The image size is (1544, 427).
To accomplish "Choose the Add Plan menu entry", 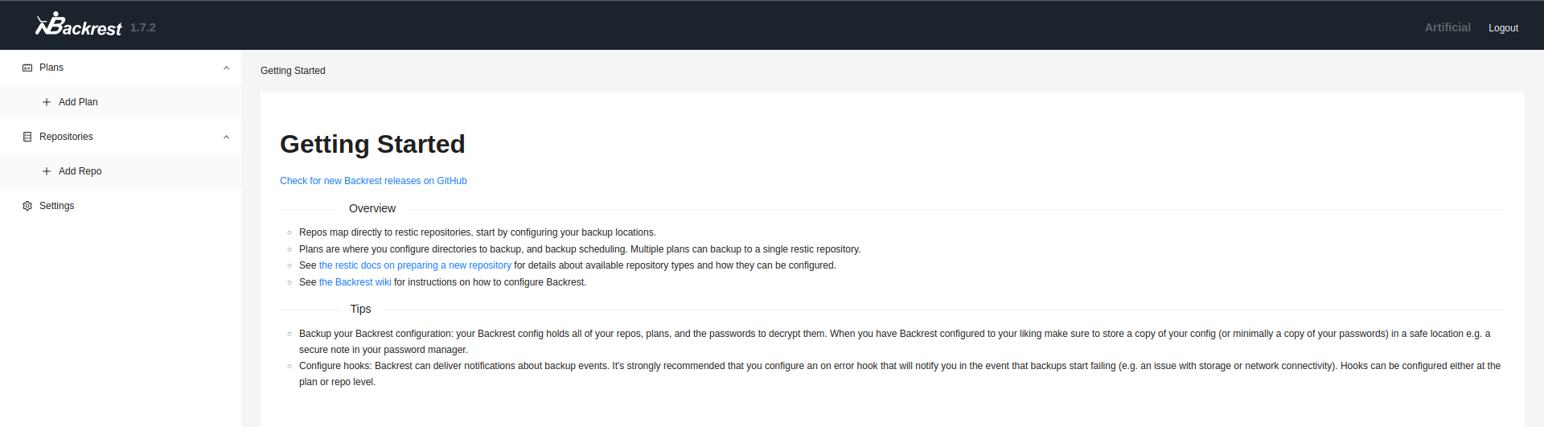I will coord(78,102).
